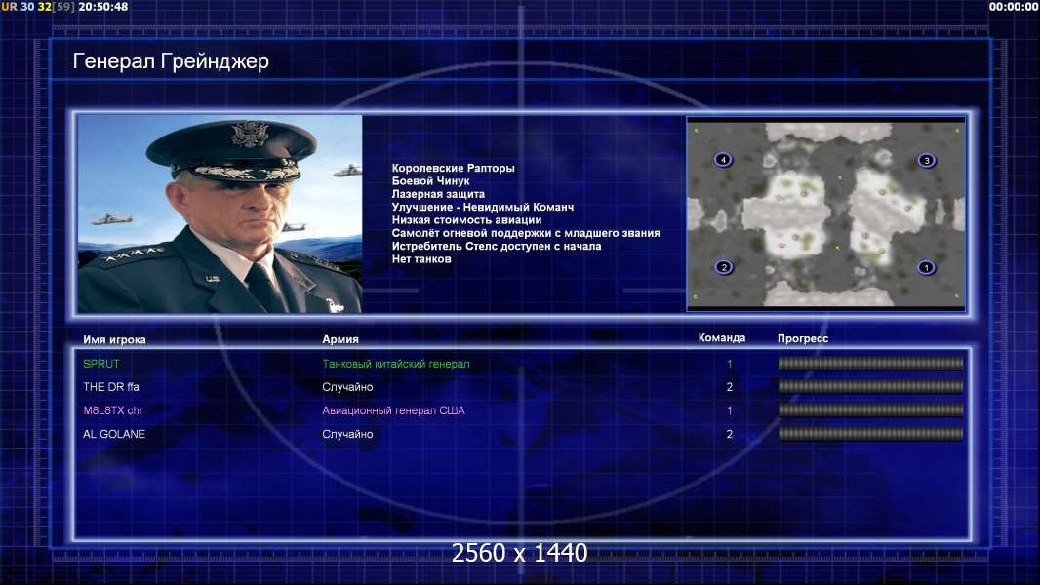Viewport: 1040px width, 585px height.
Task: Click start position marker 3 on minimap
Action: point(927,160)
